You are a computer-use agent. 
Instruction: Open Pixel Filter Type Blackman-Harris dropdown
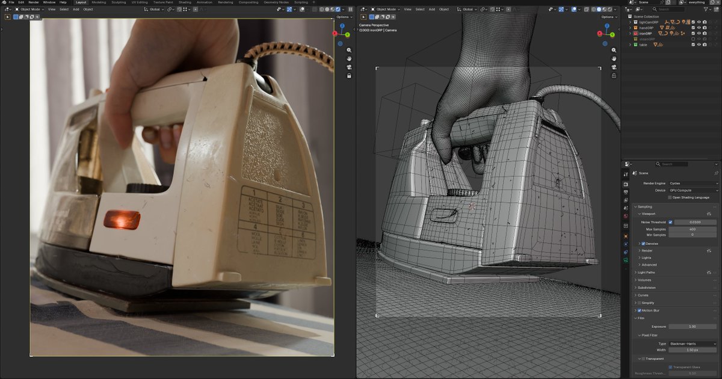click(x=693, y=344)
